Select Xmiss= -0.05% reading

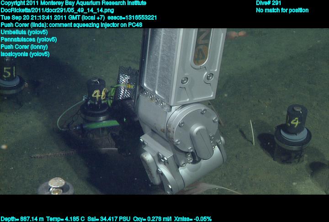(x=193, y=219)
